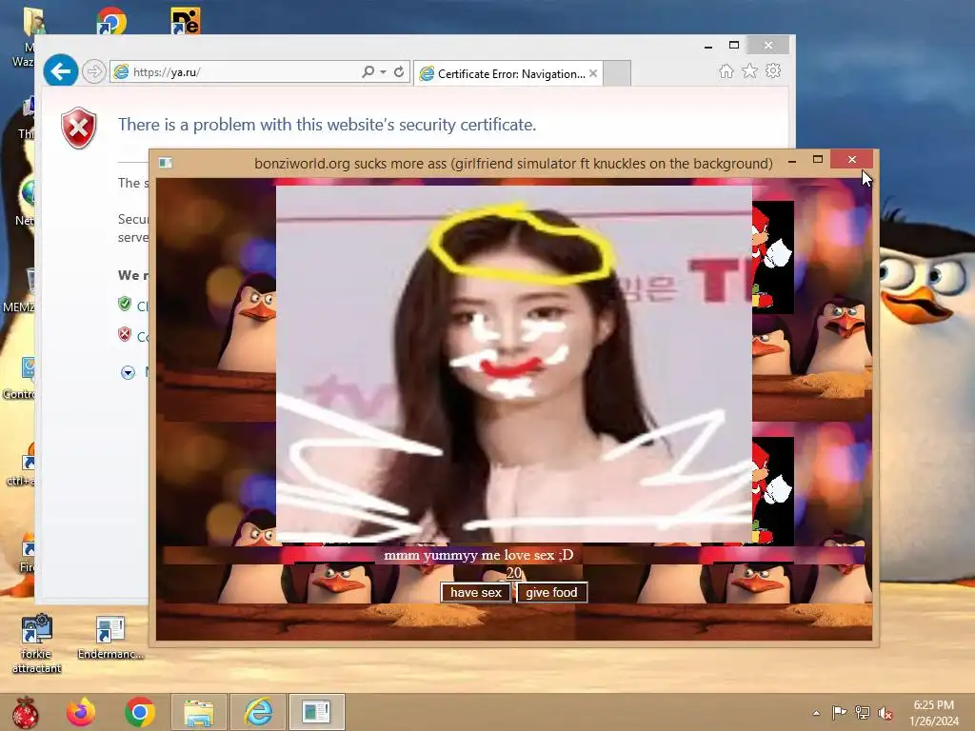Click the girlfriend portrait image
Image resolution: width=975 pixels, height=731 pixels.
coord(514,365)
